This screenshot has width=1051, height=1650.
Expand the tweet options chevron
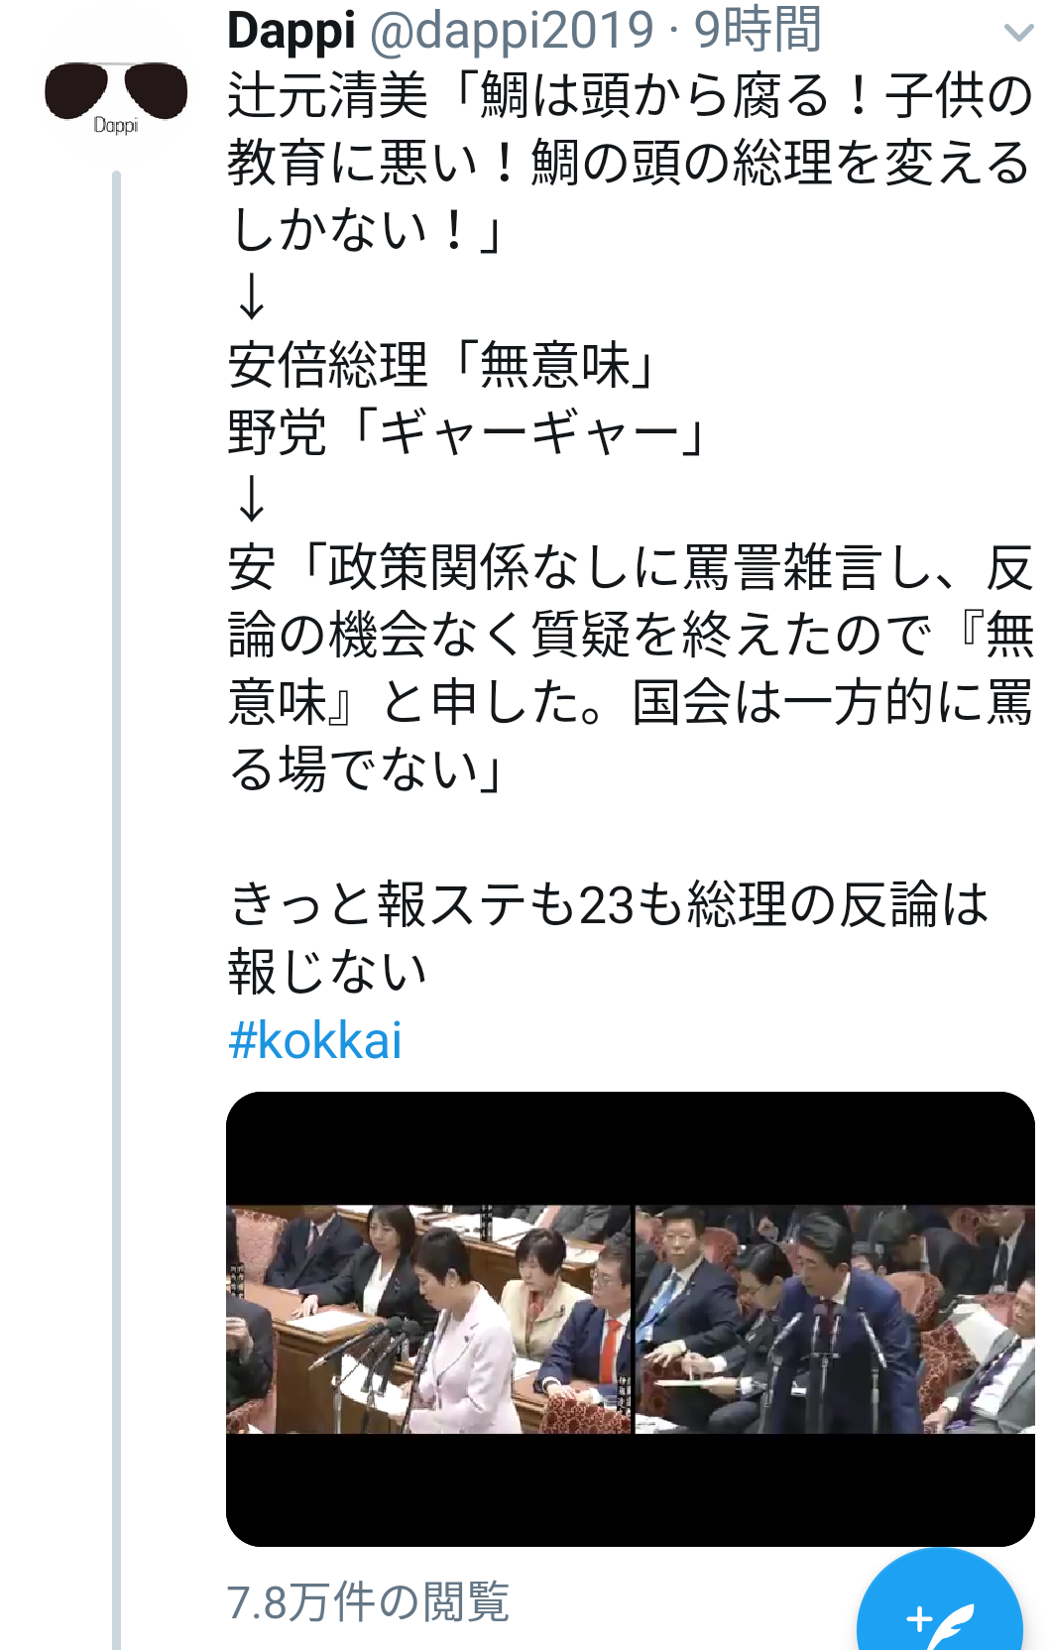pyautogui.click(x=1018, y=33)
